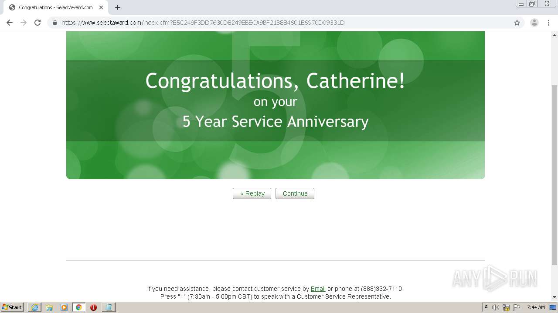Click the volume speaker tray icon
Viewport: 558px width, 313px height.
tap(496, 307)
